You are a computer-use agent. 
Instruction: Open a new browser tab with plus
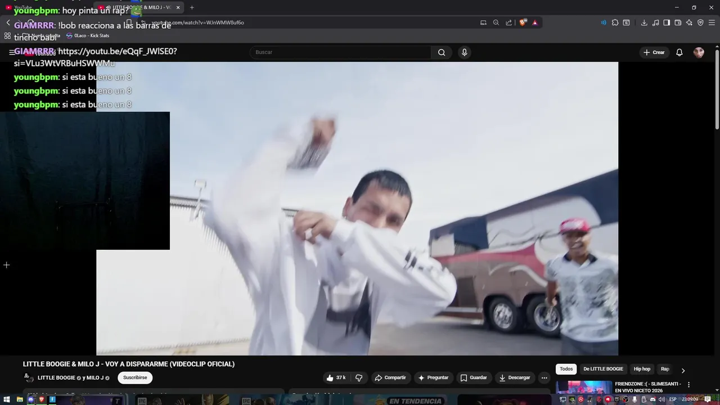(x=192, y=7)
